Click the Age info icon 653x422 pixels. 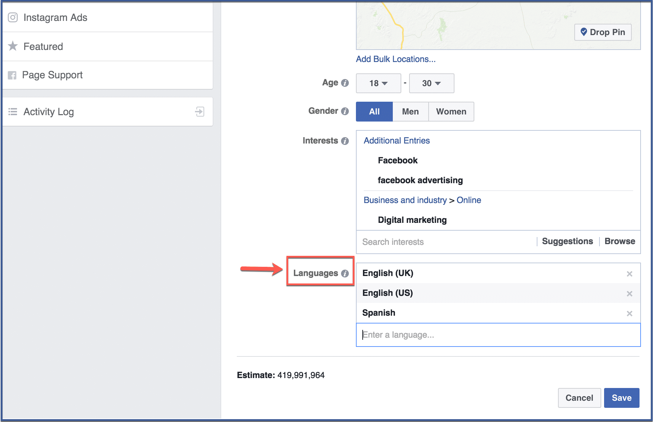345,83
